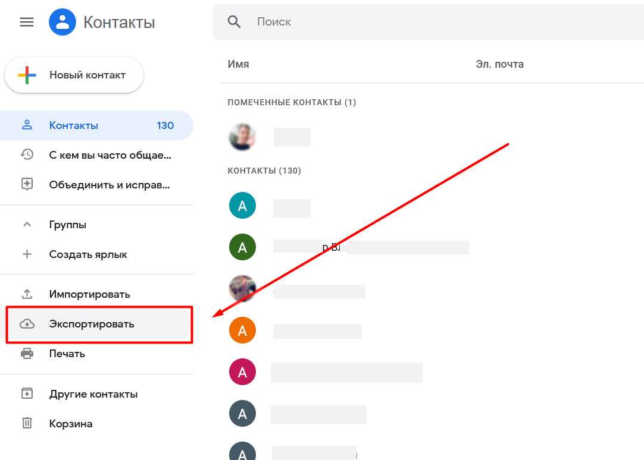Click the search magnifier icon
Screen dimensions: 644x460
234,22
